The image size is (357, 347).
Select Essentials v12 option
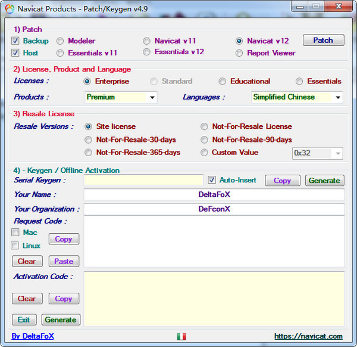146,52
